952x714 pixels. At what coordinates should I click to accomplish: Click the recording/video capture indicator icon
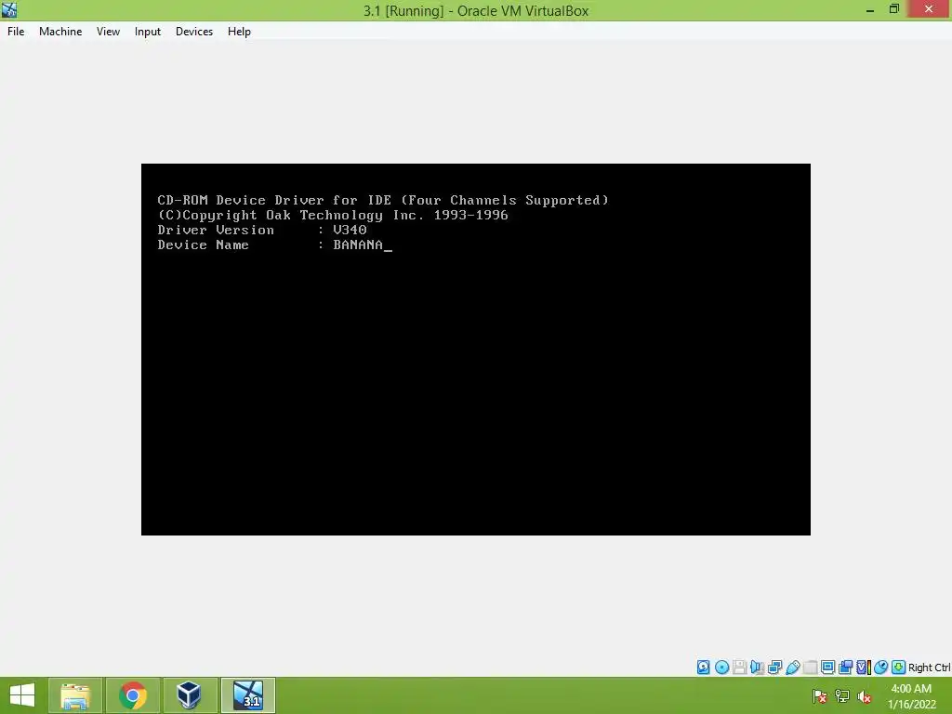pos(845,668)
